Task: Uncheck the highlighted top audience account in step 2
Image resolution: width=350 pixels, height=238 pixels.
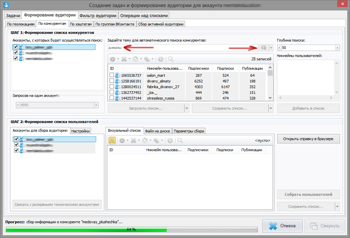Action: tap(16, 139)
